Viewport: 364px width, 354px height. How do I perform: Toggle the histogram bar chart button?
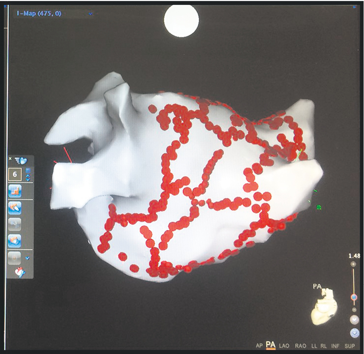tap(15, 192)
